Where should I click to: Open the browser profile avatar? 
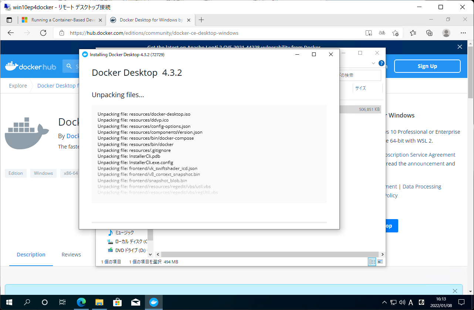(446, 33)
